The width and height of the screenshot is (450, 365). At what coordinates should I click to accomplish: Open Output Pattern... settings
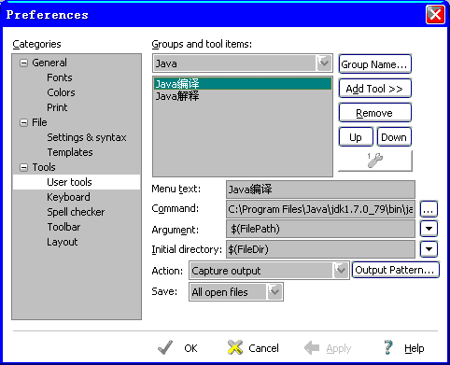pos(395,270)
